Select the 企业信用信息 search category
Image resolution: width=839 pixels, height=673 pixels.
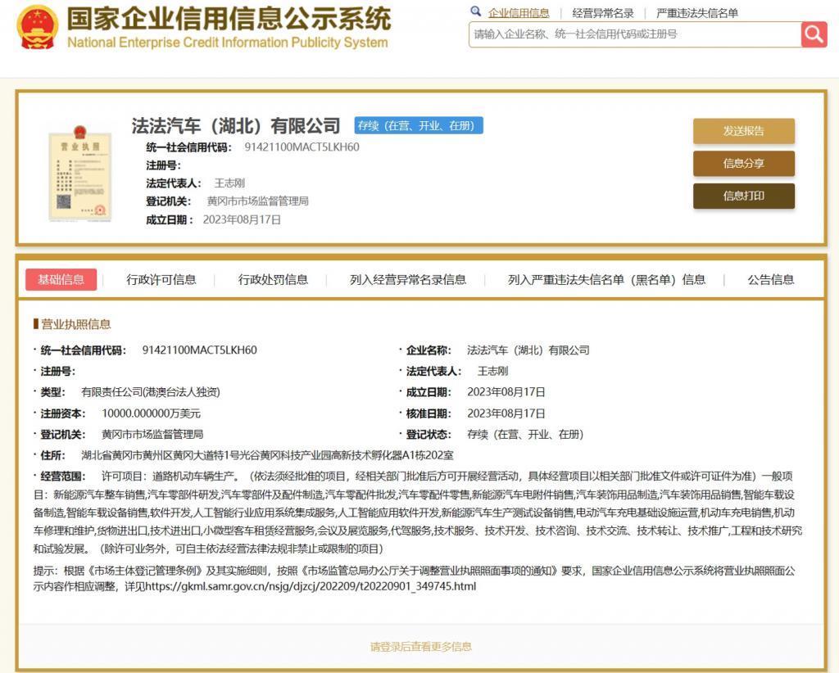point(519,13)
